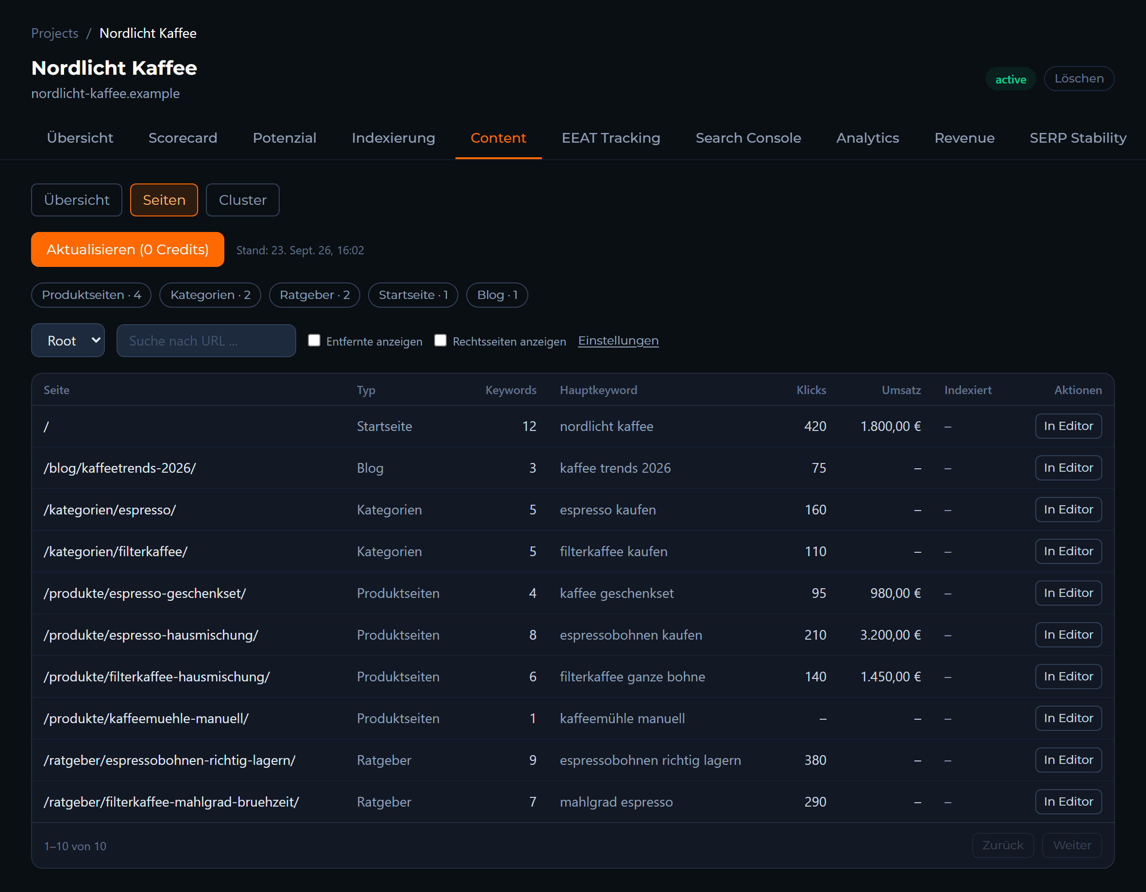Enable Entfernte anzeigen checkbox

[314, 340]
